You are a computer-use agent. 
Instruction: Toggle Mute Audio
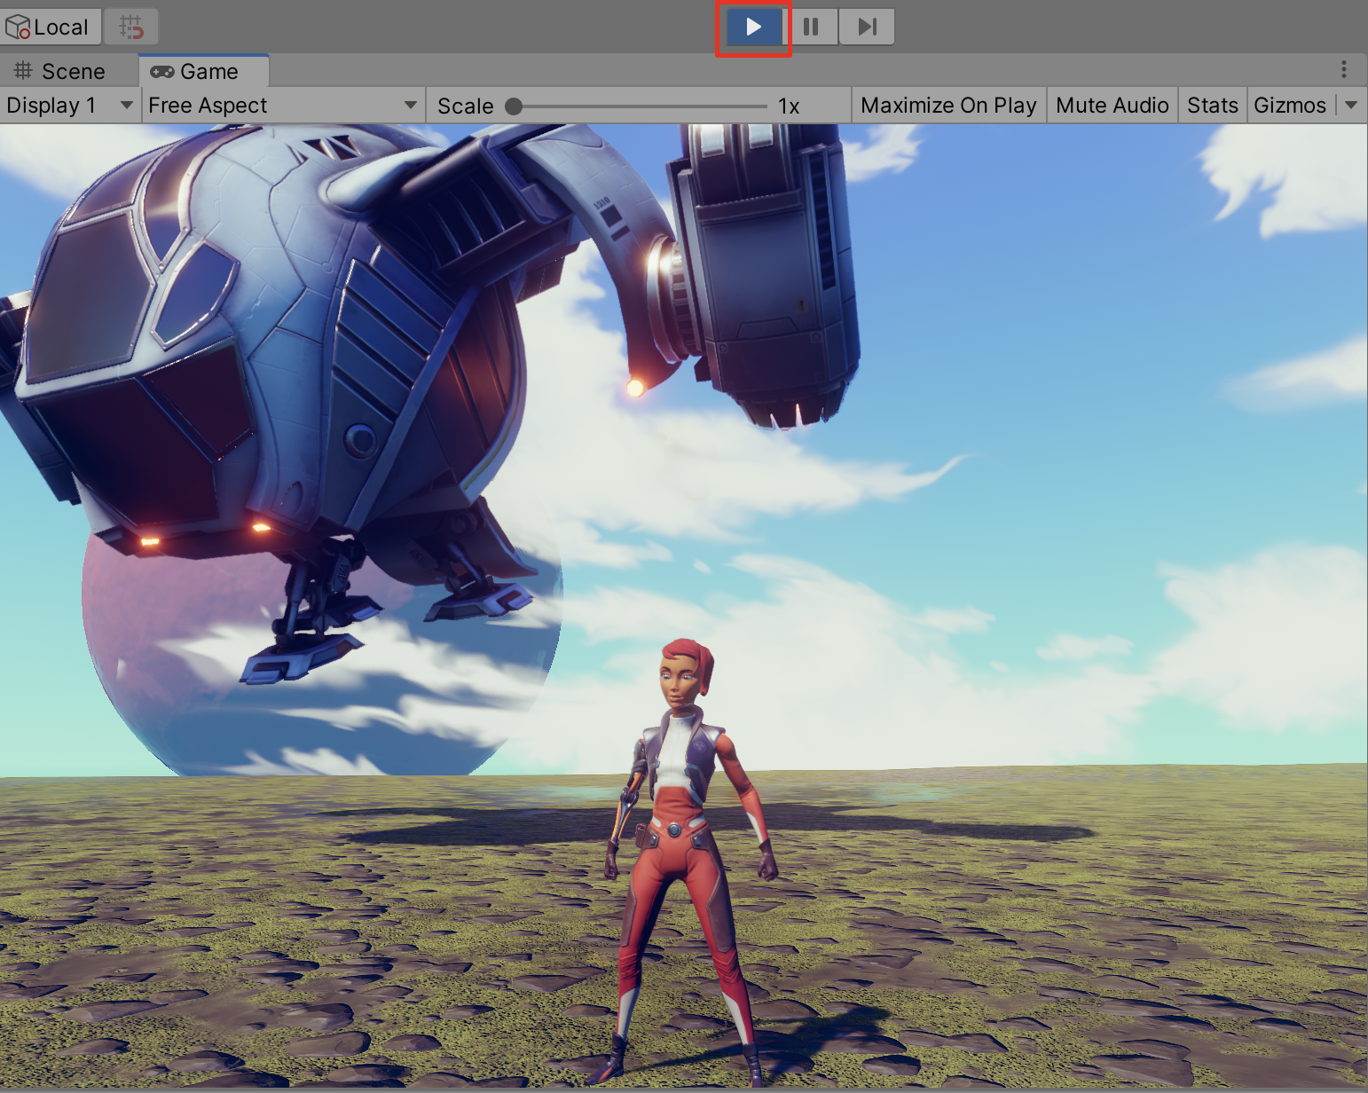[x=1112, y=105]
